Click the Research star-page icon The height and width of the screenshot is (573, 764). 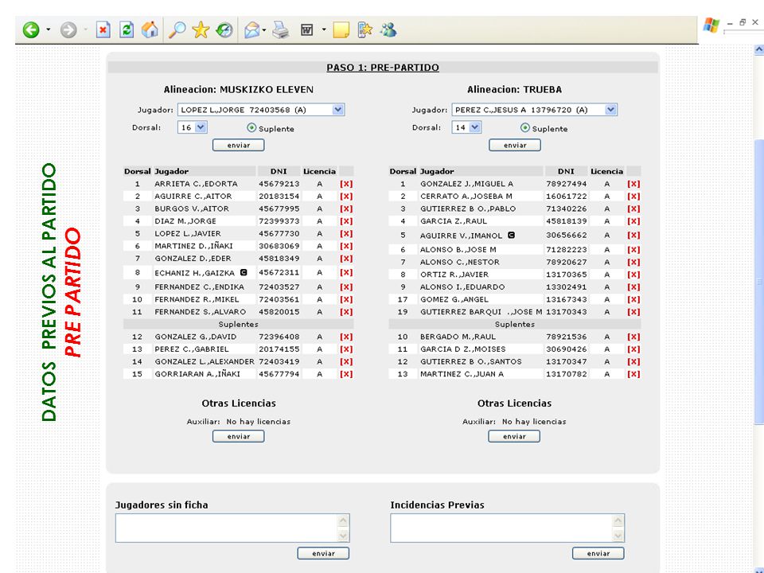[x=364, y=29]
